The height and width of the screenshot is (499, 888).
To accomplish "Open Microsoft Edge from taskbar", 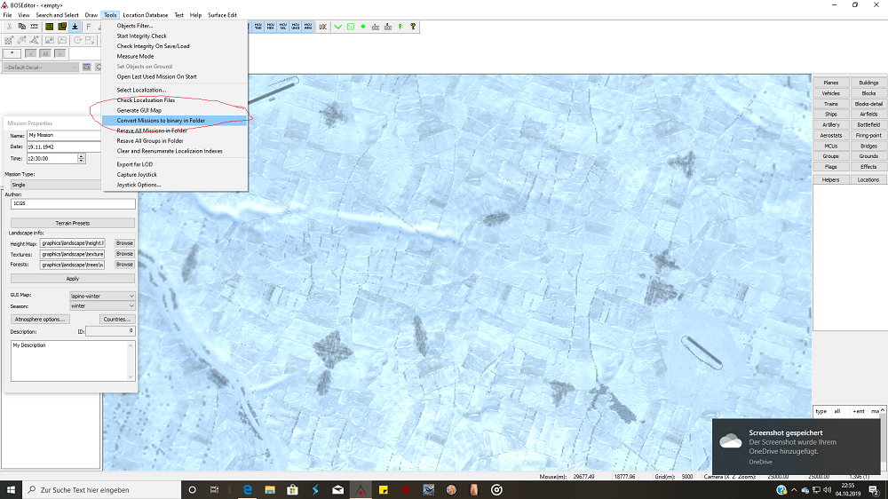I will [248, 490].
